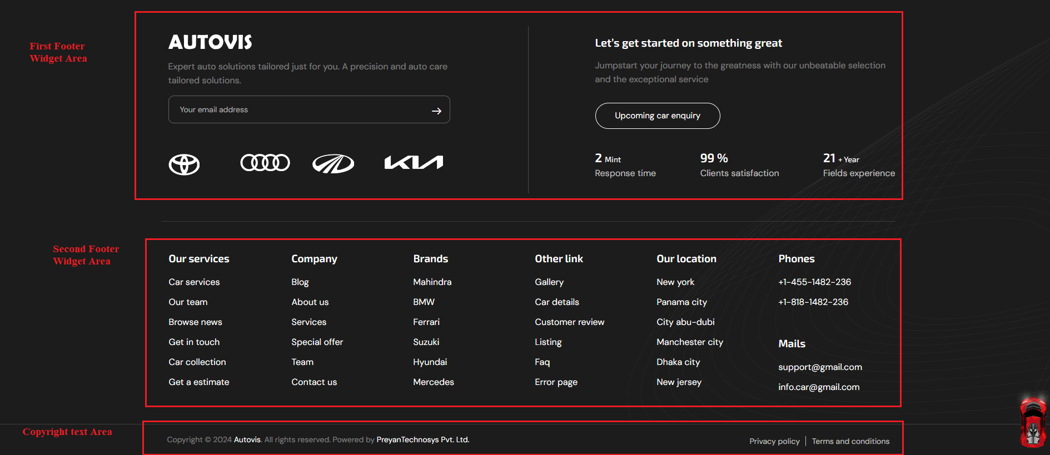Click the Toyota brand logo
The width and height of the screenshot is (1050, 455).
click(x=184, y=164)
